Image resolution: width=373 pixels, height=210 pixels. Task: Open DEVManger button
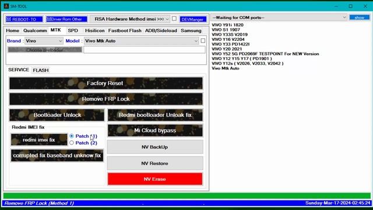[193, 19]
